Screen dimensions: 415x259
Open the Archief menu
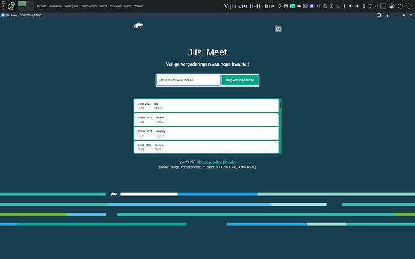point(41,6)
